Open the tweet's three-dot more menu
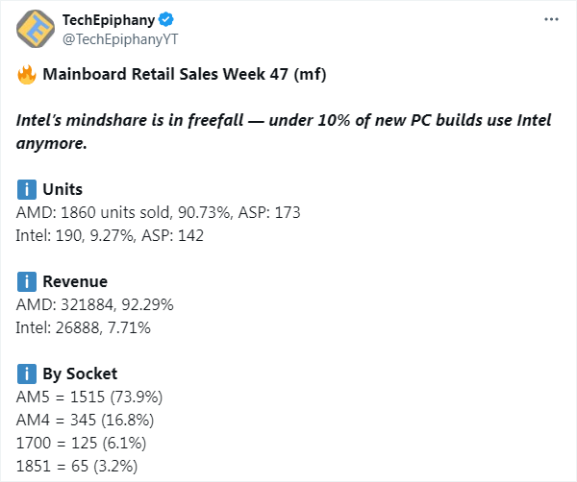Screen dimensions: 577x482 tap(551, 19)
